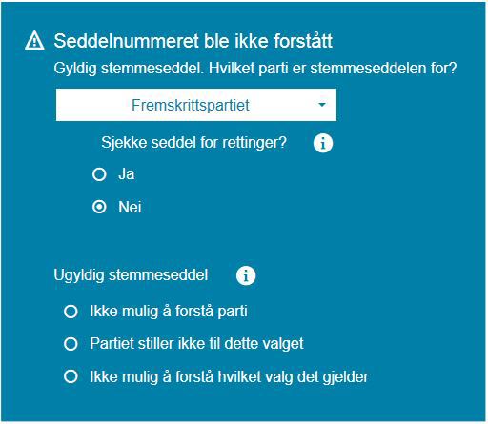
Task: Click the selected Fremskrittspartiet text
Action: [191, 105]
